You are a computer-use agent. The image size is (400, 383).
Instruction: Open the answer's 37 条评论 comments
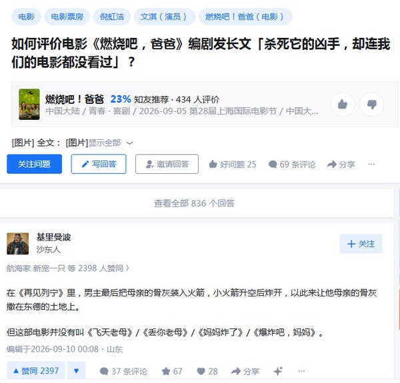coord(123,371)
